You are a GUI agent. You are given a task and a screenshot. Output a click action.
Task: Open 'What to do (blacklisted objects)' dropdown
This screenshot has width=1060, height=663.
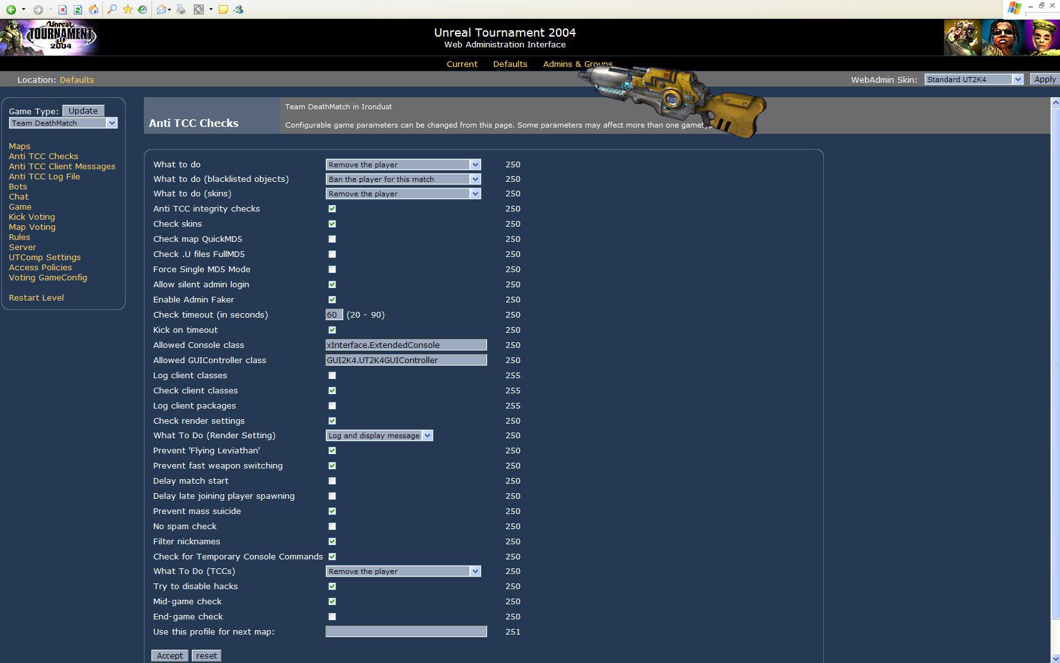403,179
